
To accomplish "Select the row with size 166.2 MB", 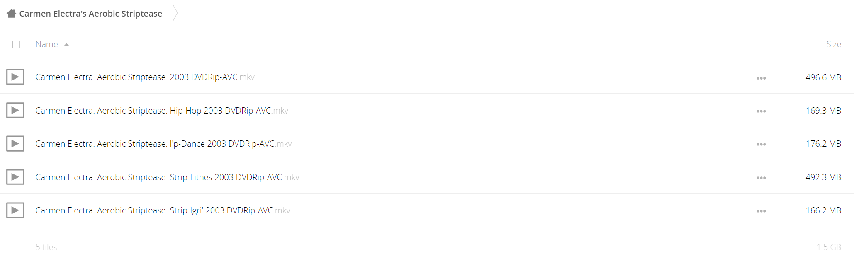I will coord(427,210).
